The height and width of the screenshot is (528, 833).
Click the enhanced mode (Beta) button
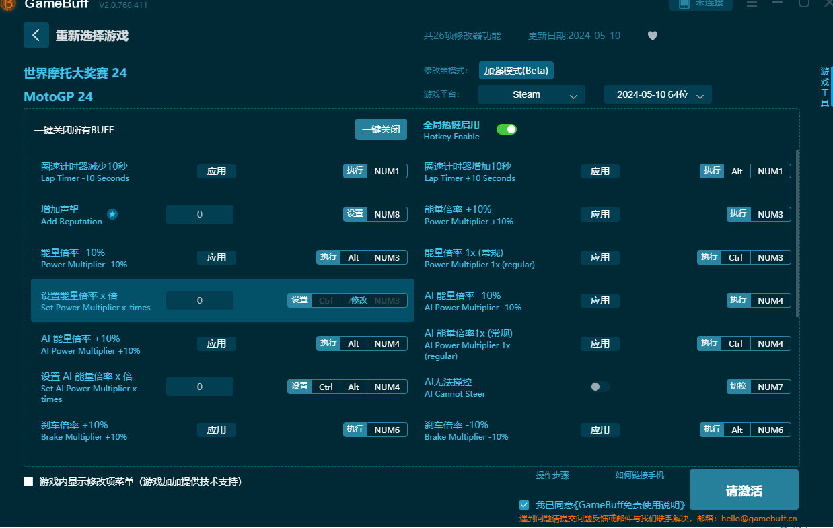click(x=516, y=70)
